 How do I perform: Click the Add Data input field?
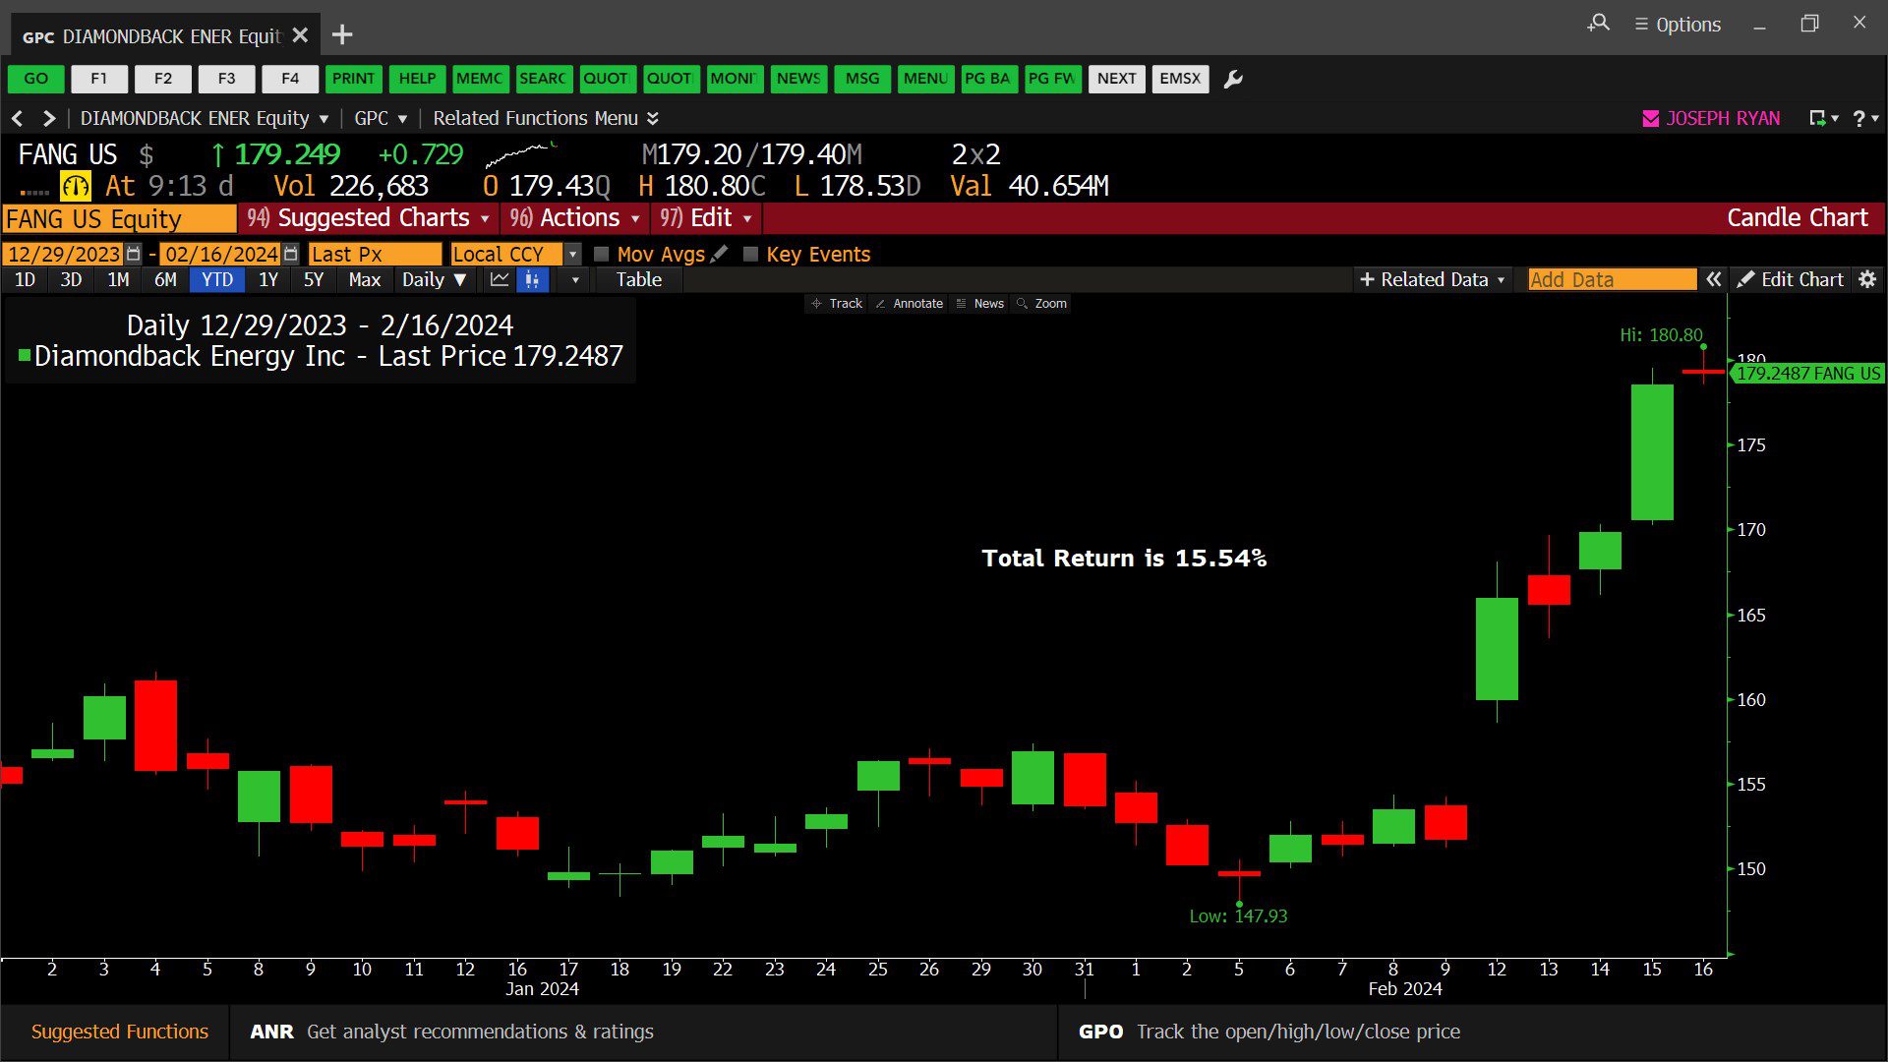click(1613, 279)
